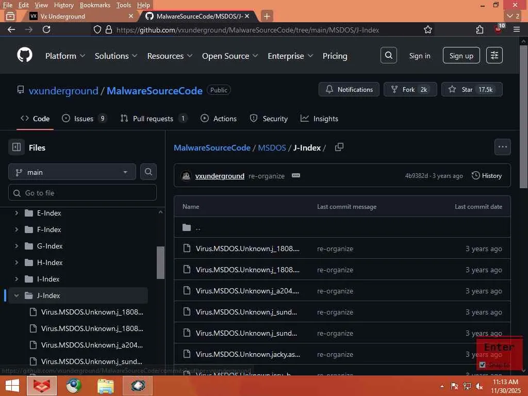Open the Virus.MSDOS.Unknown.jacky.as... file
528x396 pixels.
(x=248, y=354)
